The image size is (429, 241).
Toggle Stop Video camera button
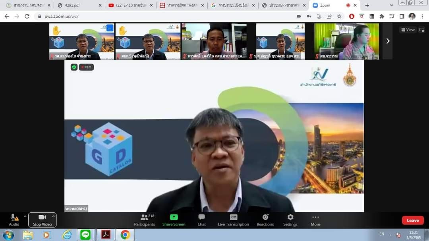[x=42, y=220]
